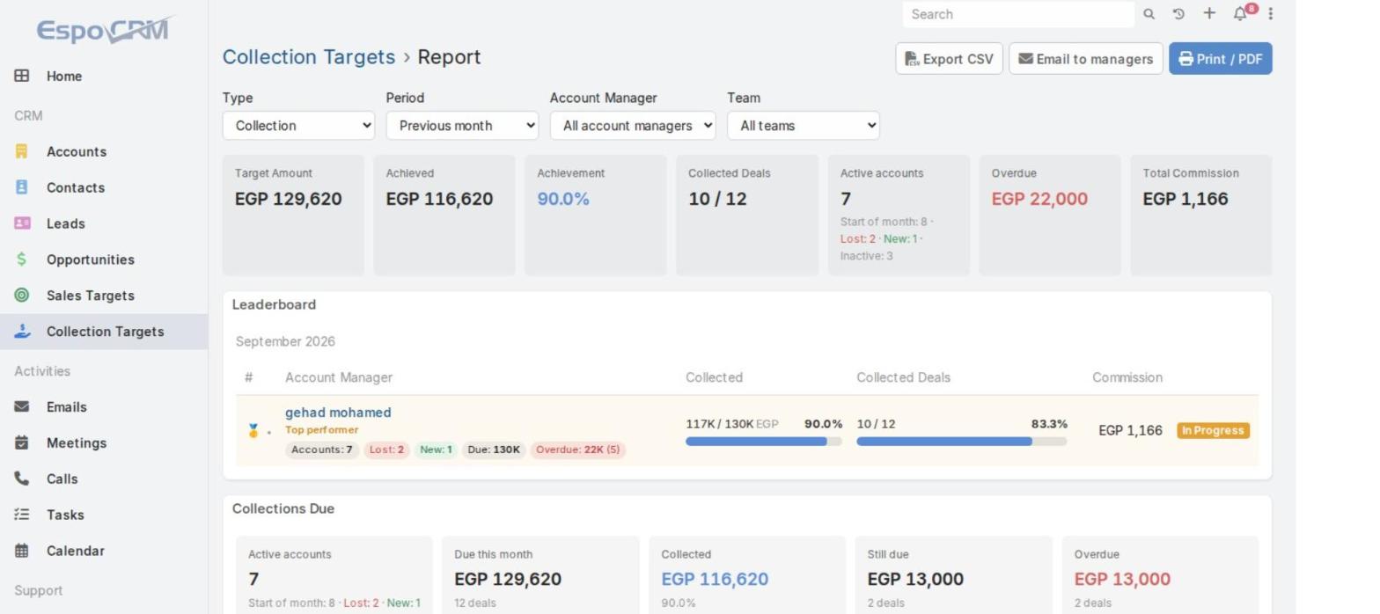Click the Accounts: 7 tag

coord(322,450)
